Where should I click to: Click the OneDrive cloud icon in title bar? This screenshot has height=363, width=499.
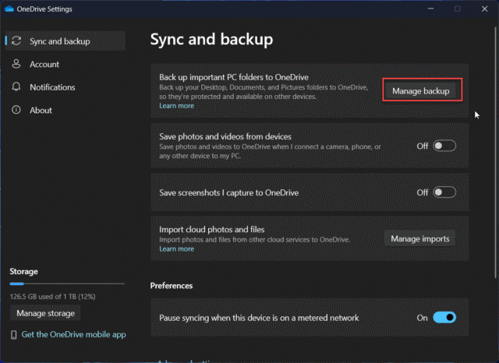(9, 9)
